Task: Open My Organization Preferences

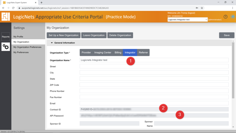Action: pos(27,47)
